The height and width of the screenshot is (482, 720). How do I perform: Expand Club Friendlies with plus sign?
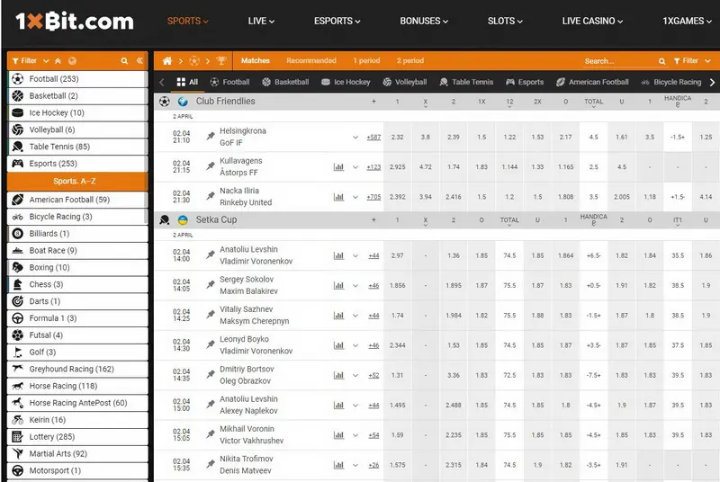[x=373, y=102]
